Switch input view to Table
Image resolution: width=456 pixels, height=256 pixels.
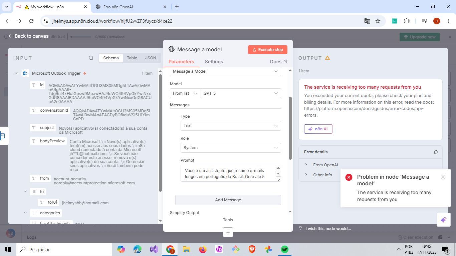132,58
